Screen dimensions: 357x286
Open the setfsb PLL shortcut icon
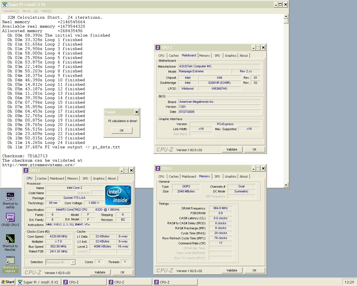tap(10, 196)
